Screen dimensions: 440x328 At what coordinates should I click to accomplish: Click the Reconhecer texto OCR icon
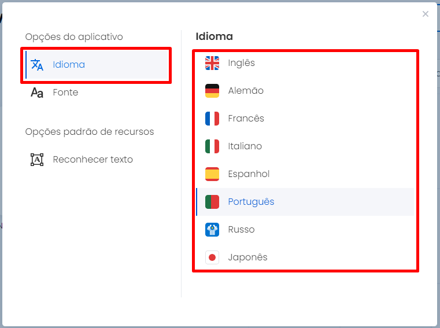coord(37,160)
